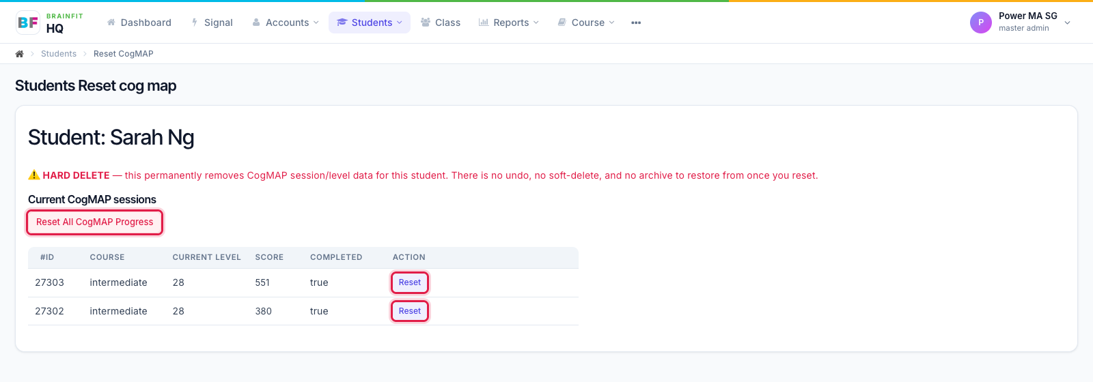The width and height of the screenshot is (1093, 382).
Task: Open the user profile dropdown arrow
Action: (1068, 23)
